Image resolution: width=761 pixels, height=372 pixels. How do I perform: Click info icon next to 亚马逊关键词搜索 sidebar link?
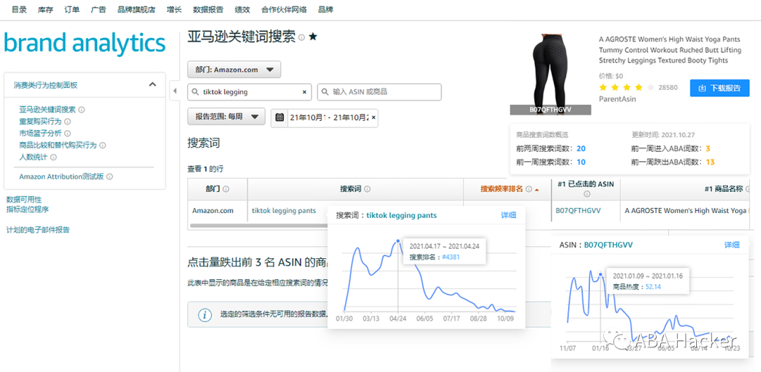82,110
